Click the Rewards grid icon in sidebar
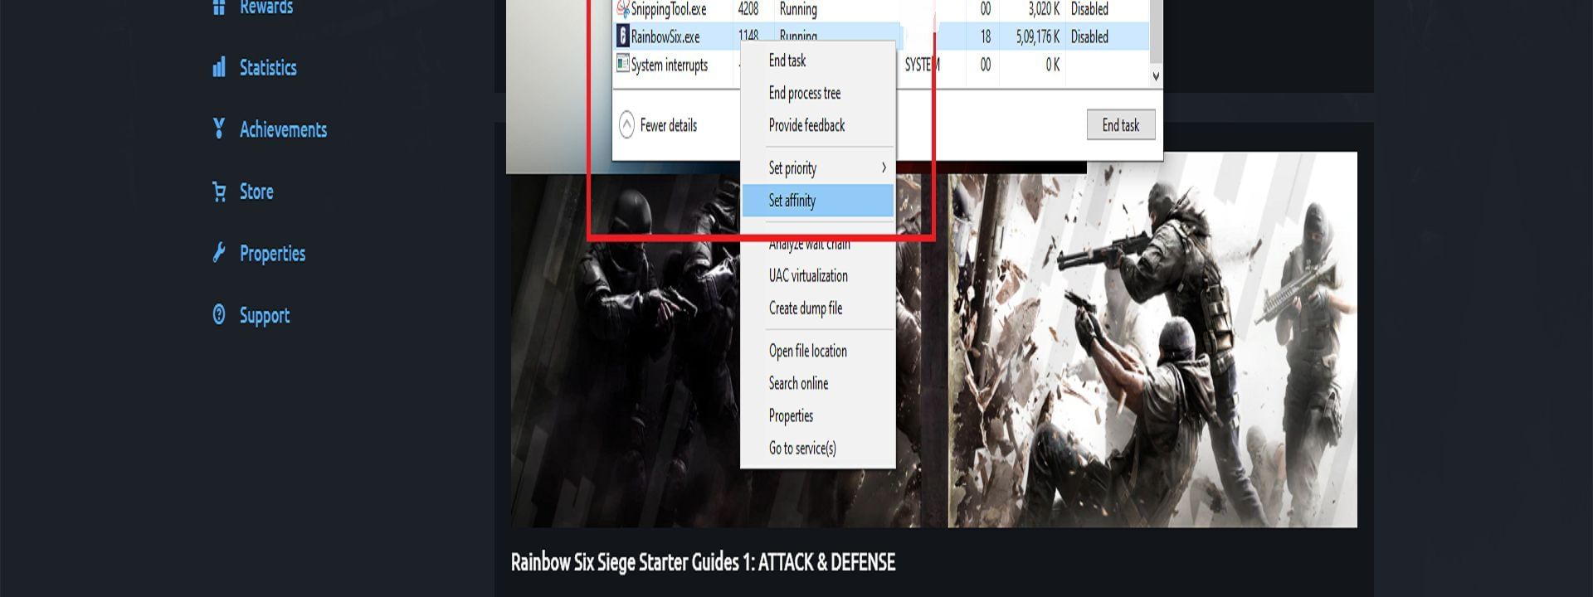The image size is (1593, 597). [219, 7]
